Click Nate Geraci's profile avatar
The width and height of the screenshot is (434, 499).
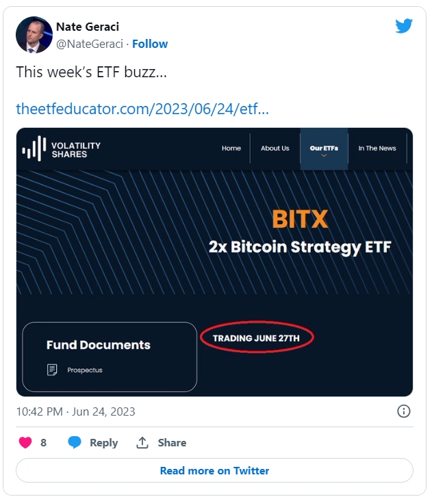pos(34,35)
